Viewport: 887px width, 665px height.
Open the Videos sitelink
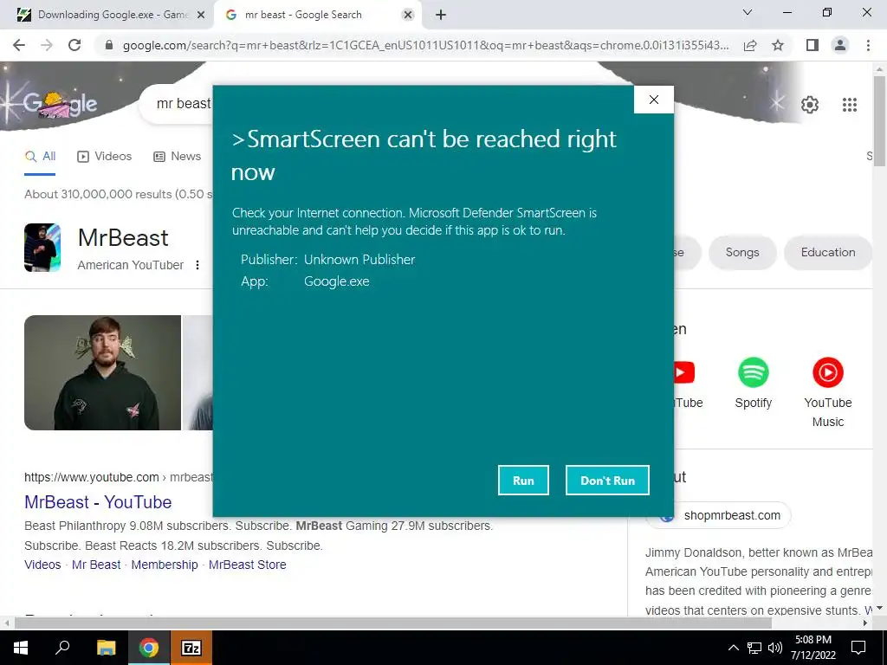pos(42,565)
